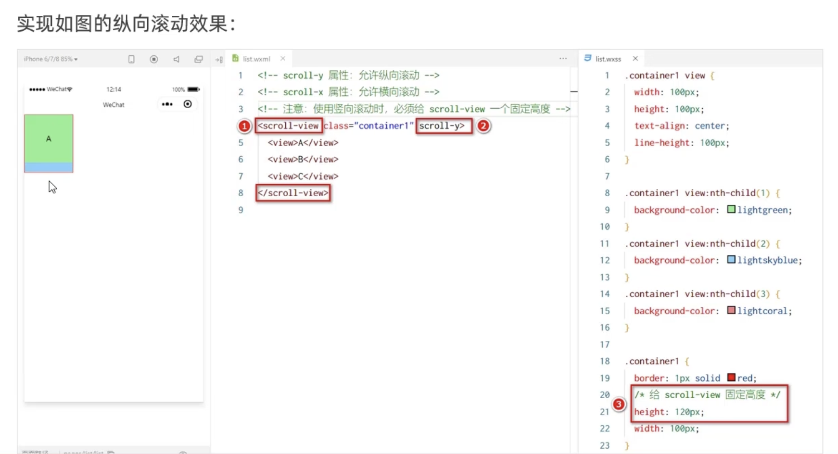Click the green A block in the simulator

click(49, 139)
